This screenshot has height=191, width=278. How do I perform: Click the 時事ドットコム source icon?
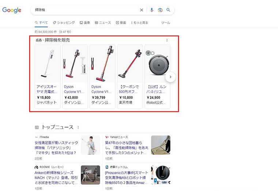[x=107, y=167]
